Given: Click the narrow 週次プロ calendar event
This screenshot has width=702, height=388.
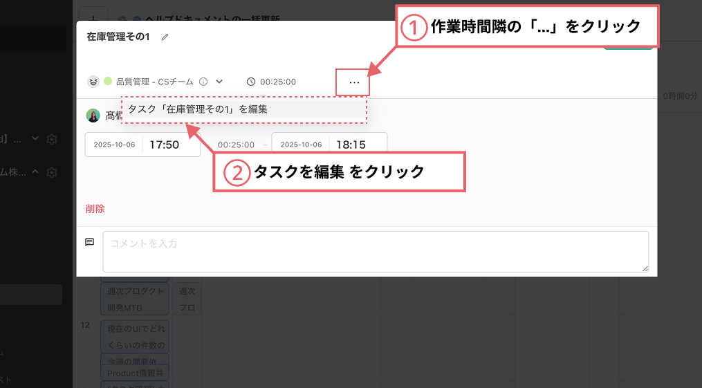Looking at the screenshot, I should click(187, 299).
